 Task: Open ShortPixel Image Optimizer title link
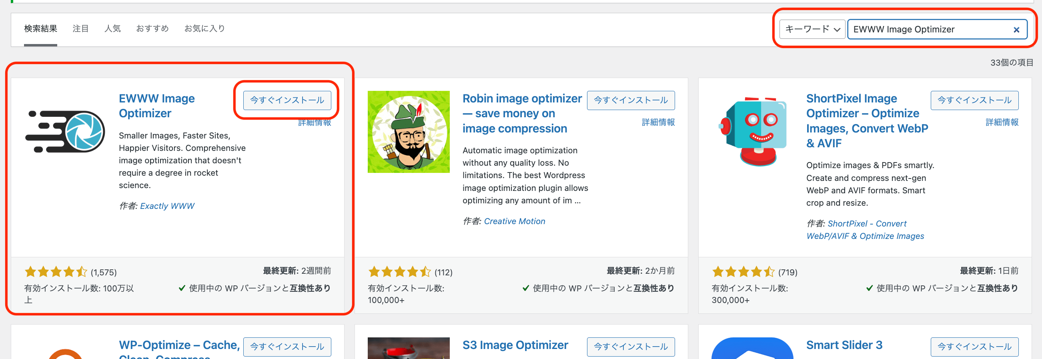pyautogui.click(x=867, y=120)
